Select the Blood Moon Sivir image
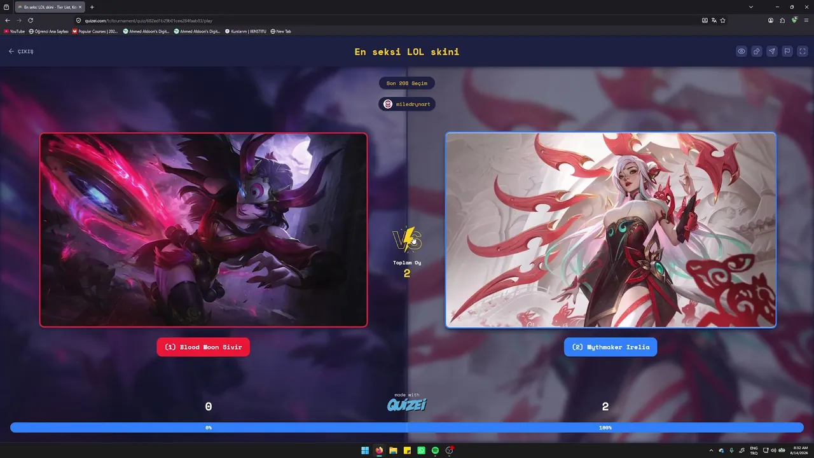Viewport: 814px width, 458px height. (x=203, y=230)
